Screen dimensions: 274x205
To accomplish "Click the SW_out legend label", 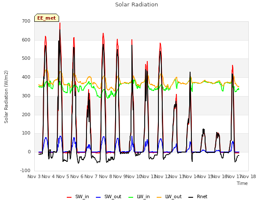I will pos(113,196).
